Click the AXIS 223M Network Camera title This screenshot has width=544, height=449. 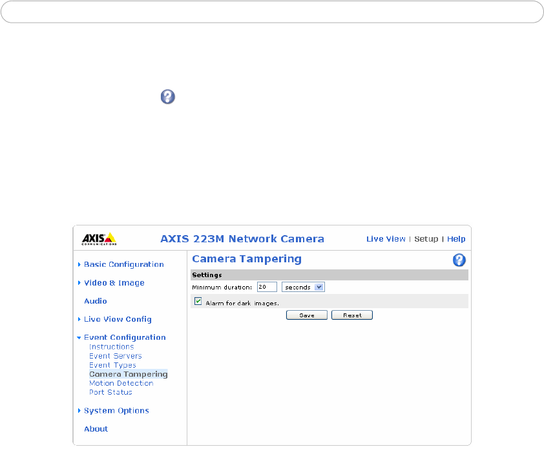[x=242, y=239]
